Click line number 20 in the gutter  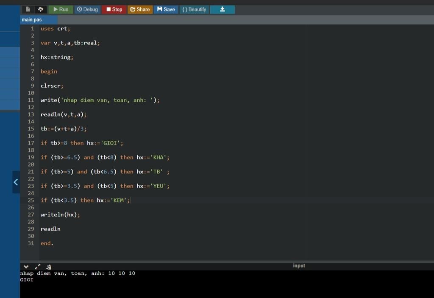[31, 164]
